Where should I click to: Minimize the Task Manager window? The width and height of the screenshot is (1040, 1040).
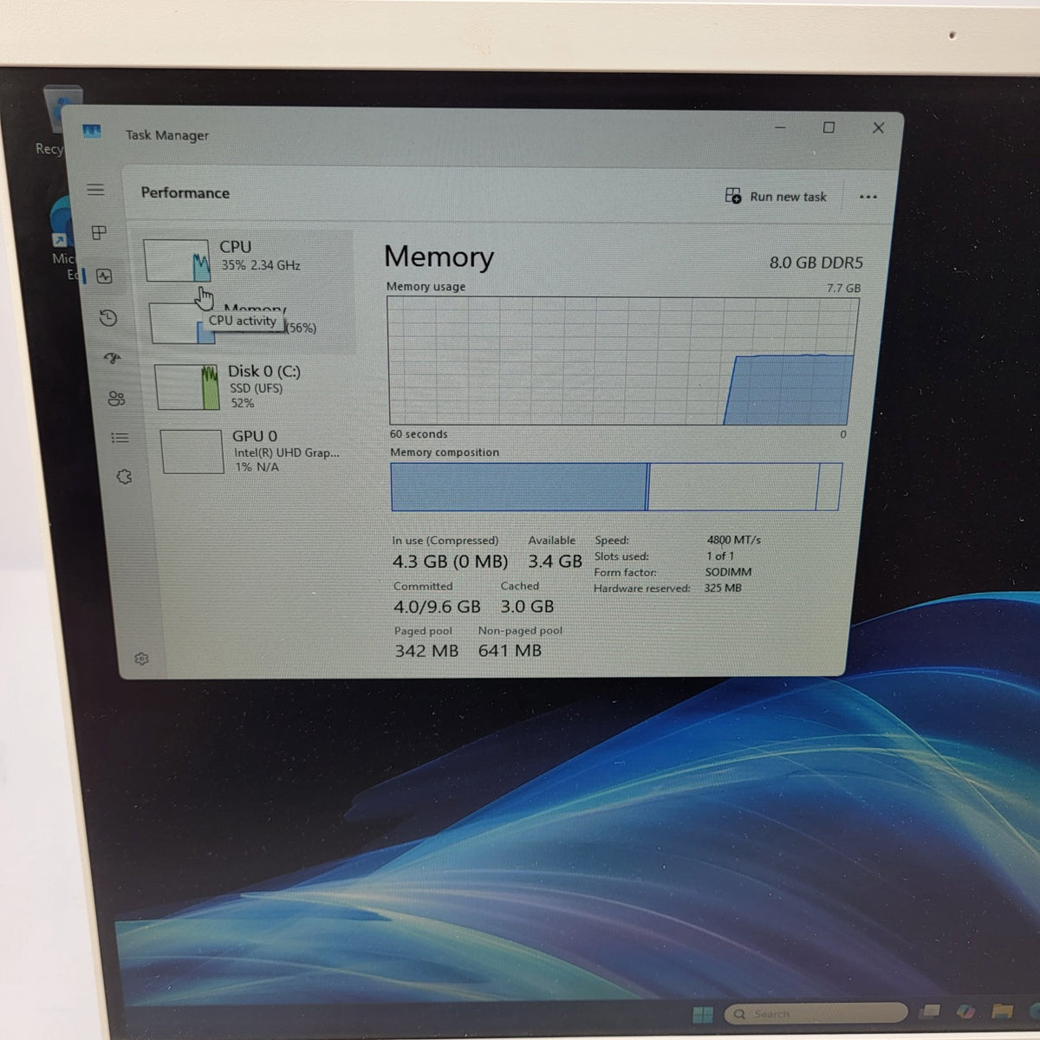click(780, 127)
